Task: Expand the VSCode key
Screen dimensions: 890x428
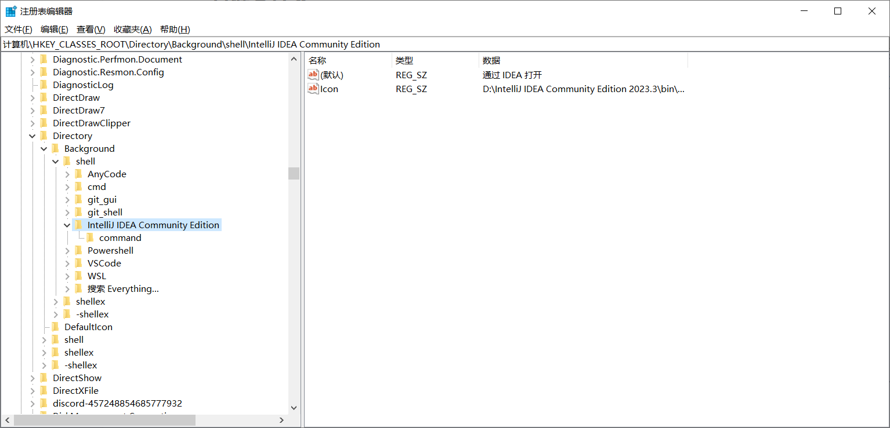Action: [x=67, y=264]
